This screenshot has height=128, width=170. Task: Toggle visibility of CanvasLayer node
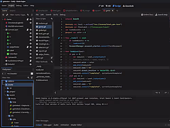click(31, 30)
